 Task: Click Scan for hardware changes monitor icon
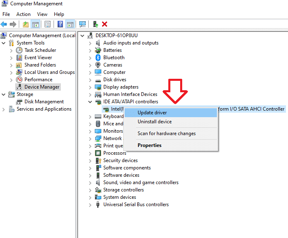pyautogui.click(x=83, y=24)
